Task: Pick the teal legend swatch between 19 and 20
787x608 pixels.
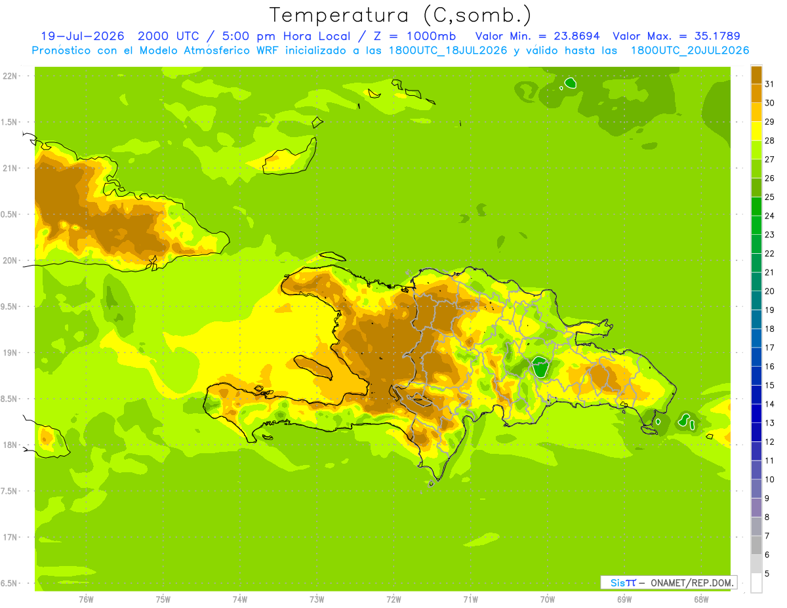Action: coord(756,300)
